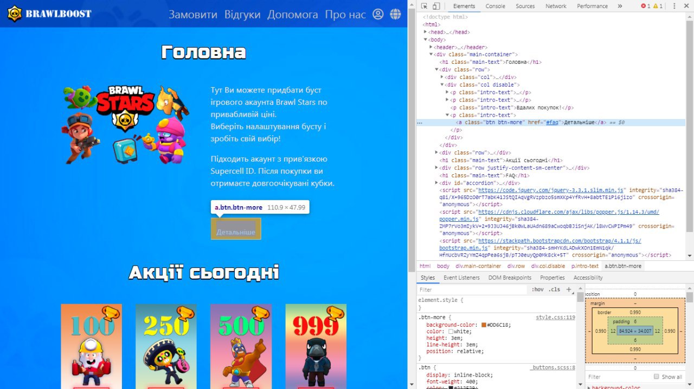
Task: Show more DevTools tabs with the chevron
Action: click(620, 6)
